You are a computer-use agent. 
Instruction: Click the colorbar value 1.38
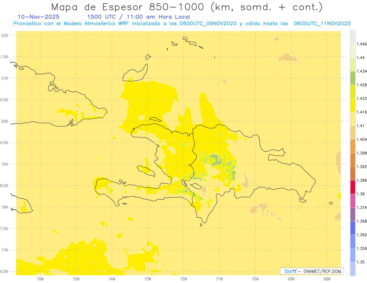[x=361, y=194]
